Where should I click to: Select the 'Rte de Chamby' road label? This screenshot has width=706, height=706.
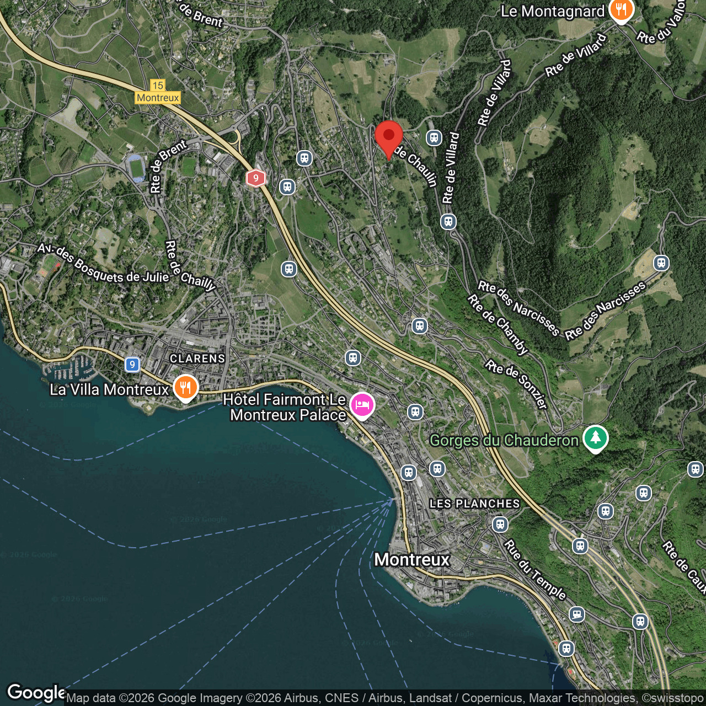[x=498, y=325]
